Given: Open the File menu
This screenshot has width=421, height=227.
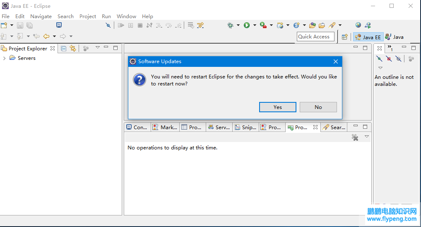Looking at the screenshot, I should point(5,17).
